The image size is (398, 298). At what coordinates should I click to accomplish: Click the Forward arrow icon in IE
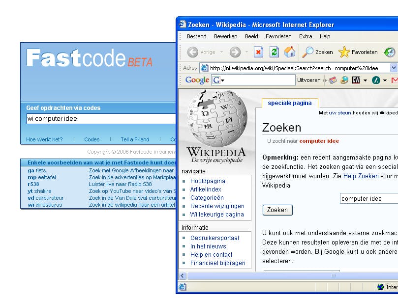(235, 52)
